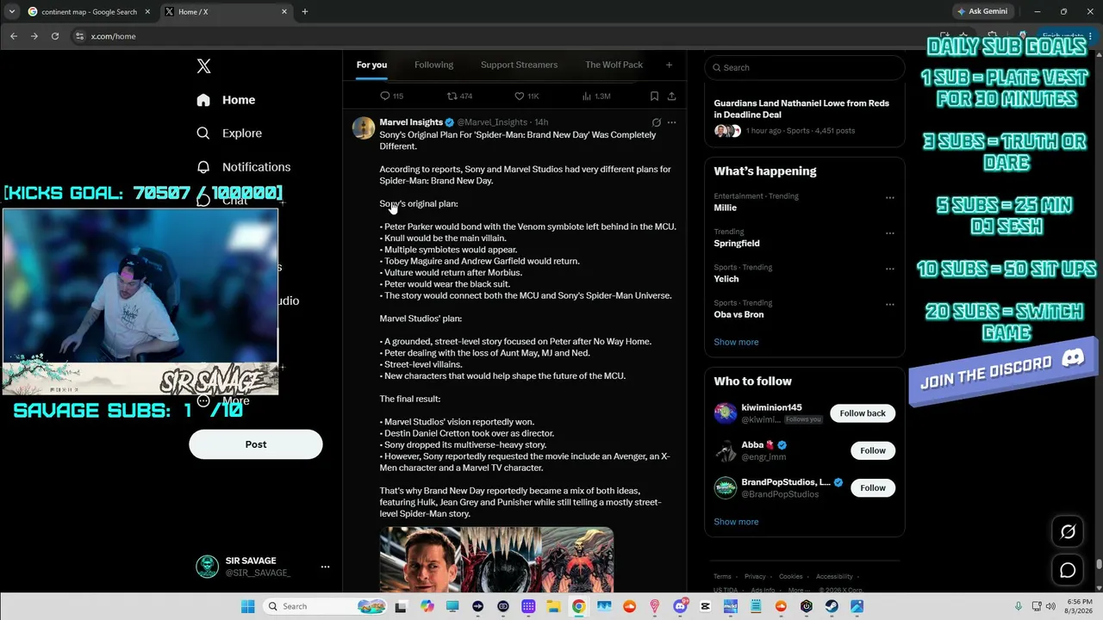Click the taskbar clock showing 6:56 PM
Screen dimensions: 1103x620
(1078, 606)
